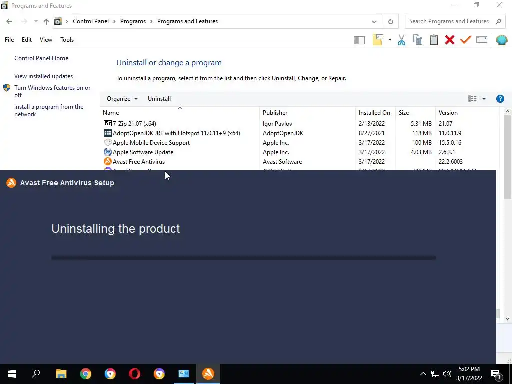The height and width of the screenshot is (384, 512).
Task: Open Control Panel Home
Action: (41, 58)
